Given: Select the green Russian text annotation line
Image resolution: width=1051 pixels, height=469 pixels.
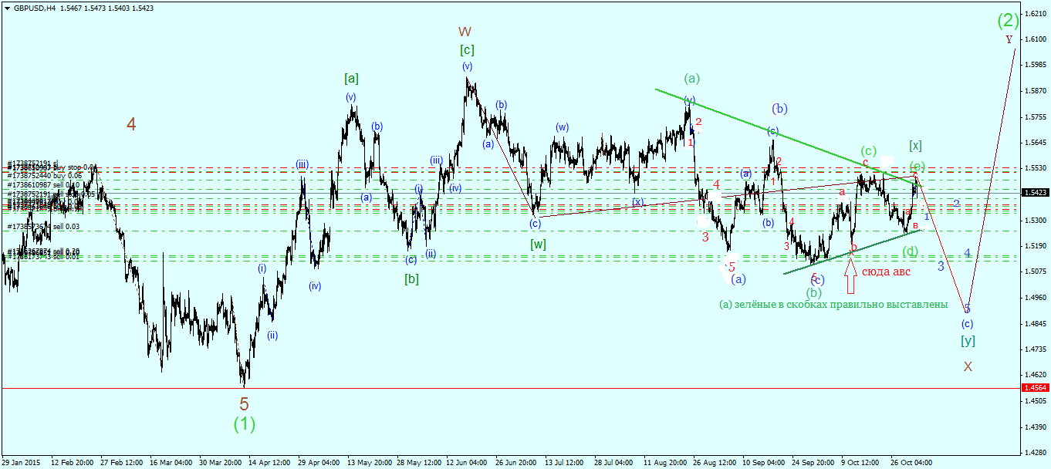Looking at the screenshot, I should (833, 305).
